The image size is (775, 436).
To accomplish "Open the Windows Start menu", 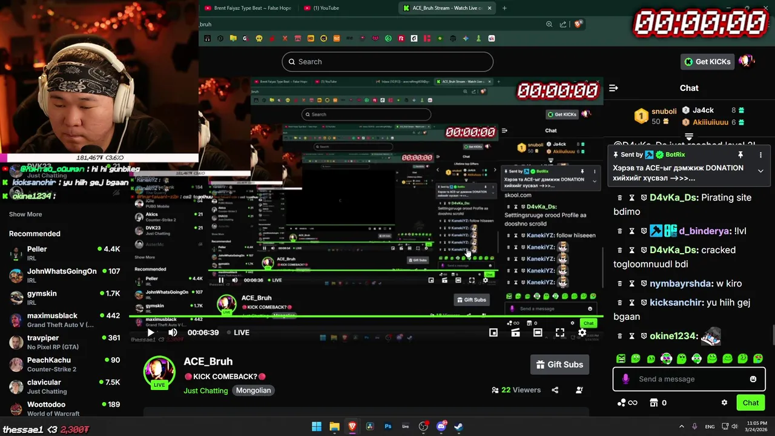I will [317, 426].
